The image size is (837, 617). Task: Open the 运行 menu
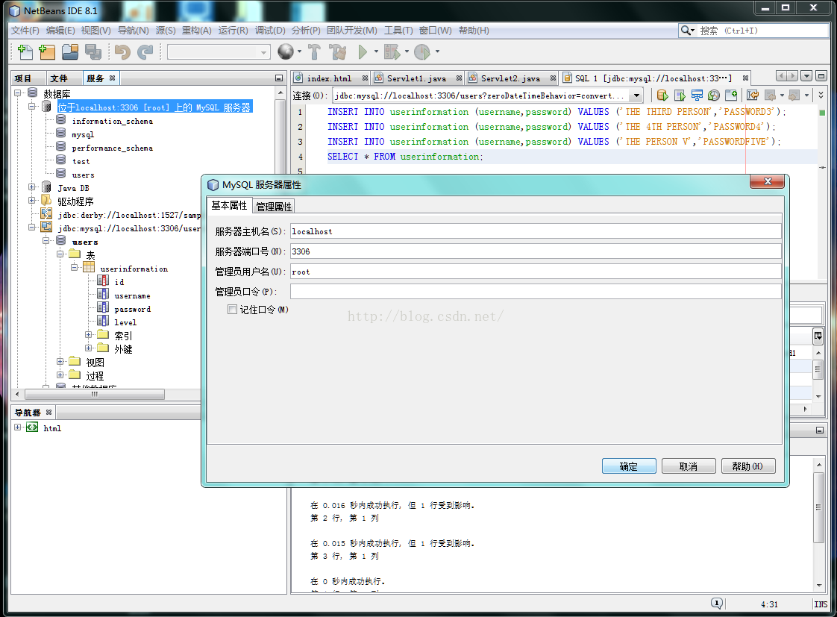(233, 31)
